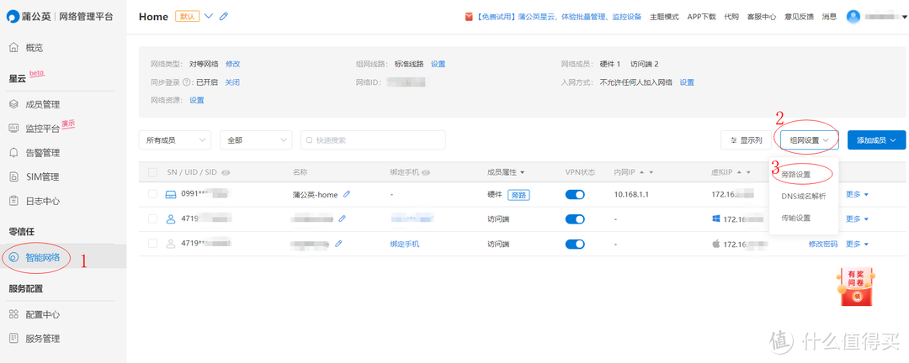The height and width of the screenshot is (363, 909).
Task: Toggle eye icon in 绑定手机 header
Action: coord(426,172)
